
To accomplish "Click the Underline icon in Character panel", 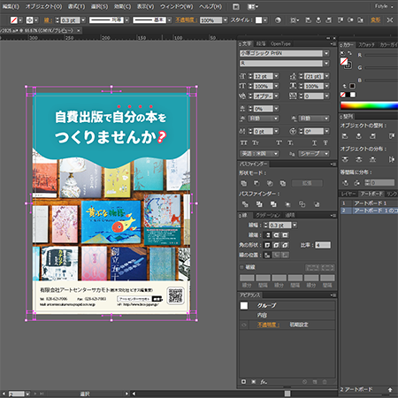I will (x=314, y=143).
